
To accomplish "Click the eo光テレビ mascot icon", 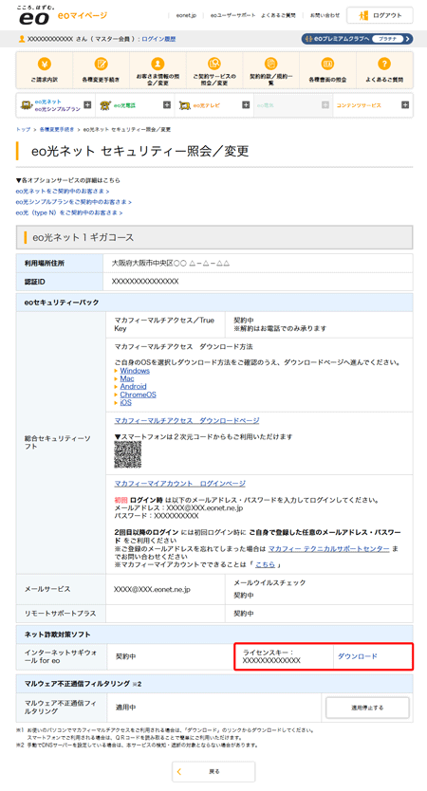I will (x=185, y=105).
